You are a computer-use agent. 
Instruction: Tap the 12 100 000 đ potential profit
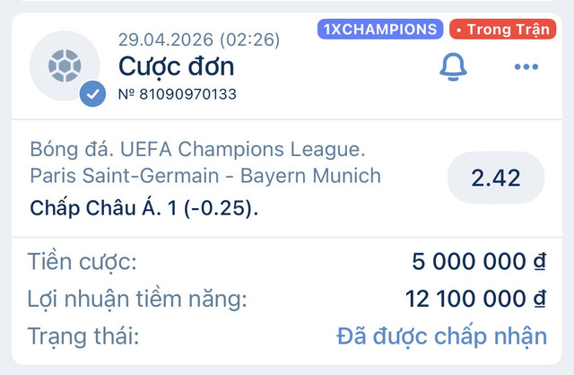(x=475, y=299)
